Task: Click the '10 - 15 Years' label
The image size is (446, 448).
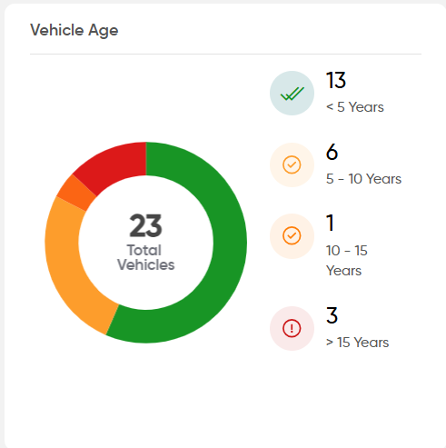Action: coord(347,261)
